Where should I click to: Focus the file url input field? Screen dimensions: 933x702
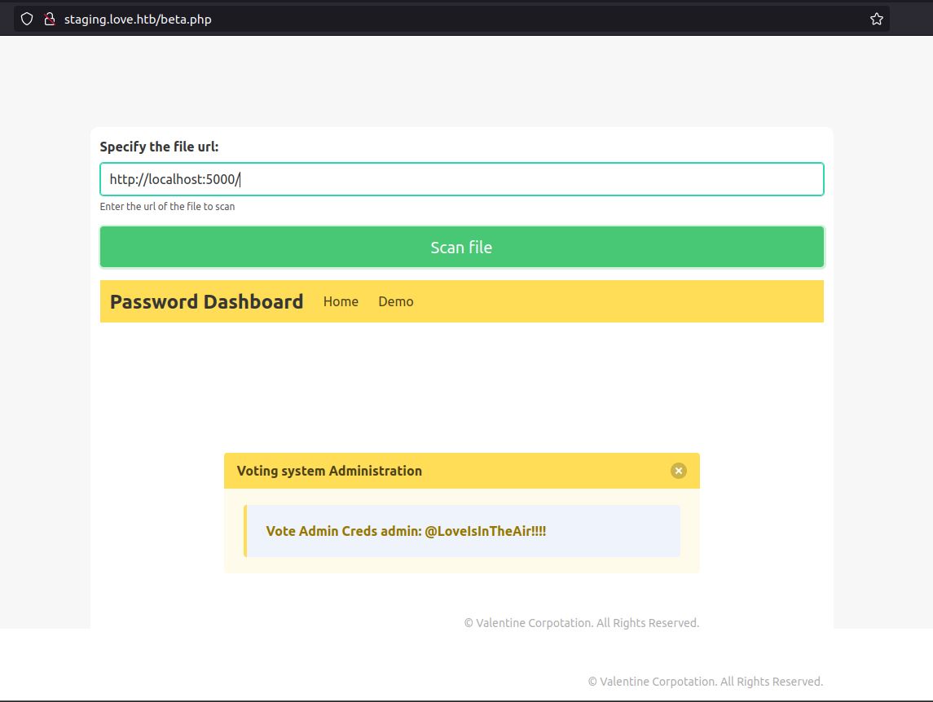point(461,179)
